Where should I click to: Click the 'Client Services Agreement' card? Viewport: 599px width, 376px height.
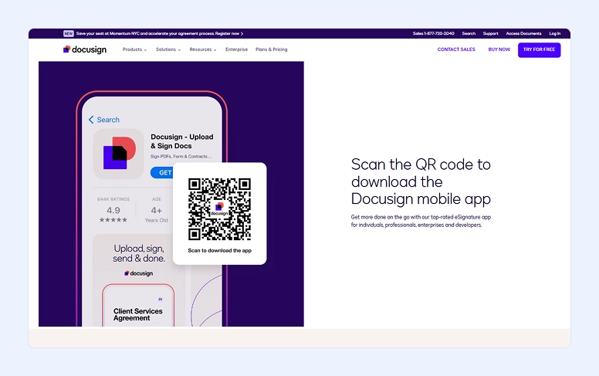pos(138,305)
